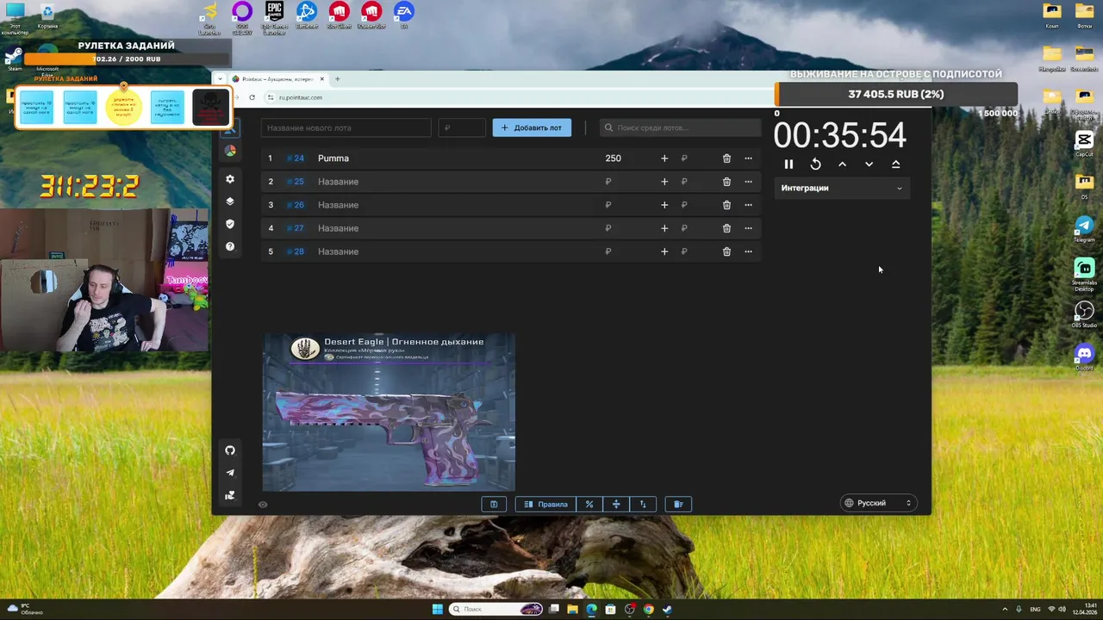
Task: Focus the new lot name field
Action: point(346,127)
